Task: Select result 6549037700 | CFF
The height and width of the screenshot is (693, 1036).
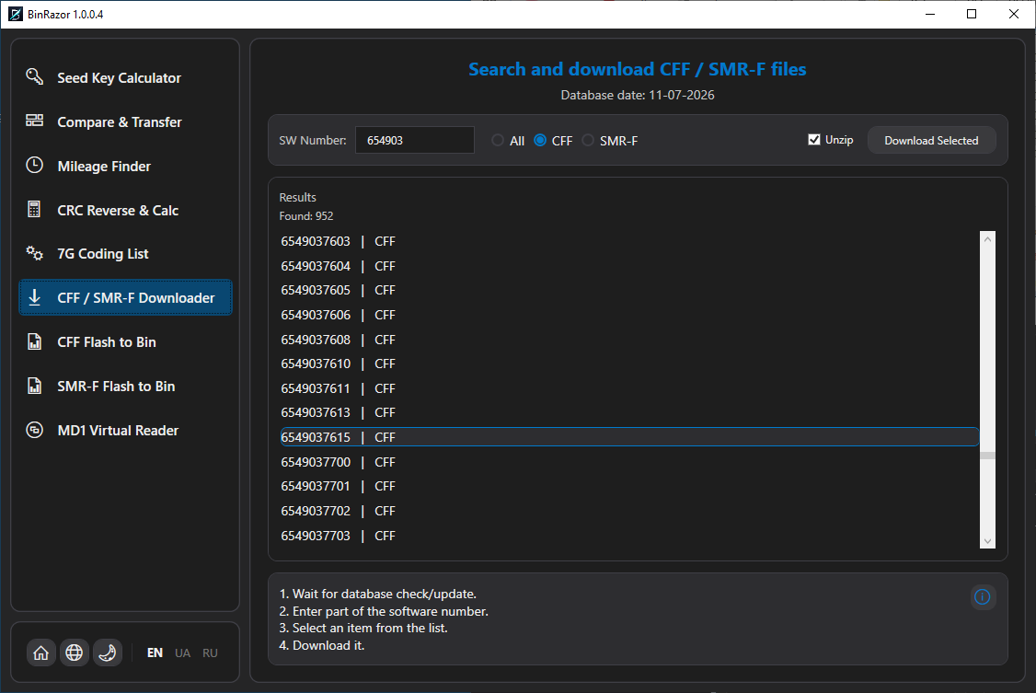Action: tap(629, 462)
